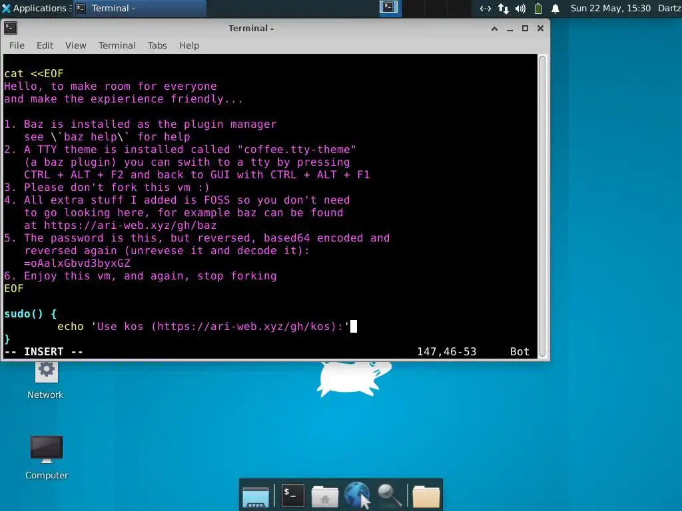This screenshot has height=511, width=682.
Task: Maximize the Terminal window
Action: [525, 28]
